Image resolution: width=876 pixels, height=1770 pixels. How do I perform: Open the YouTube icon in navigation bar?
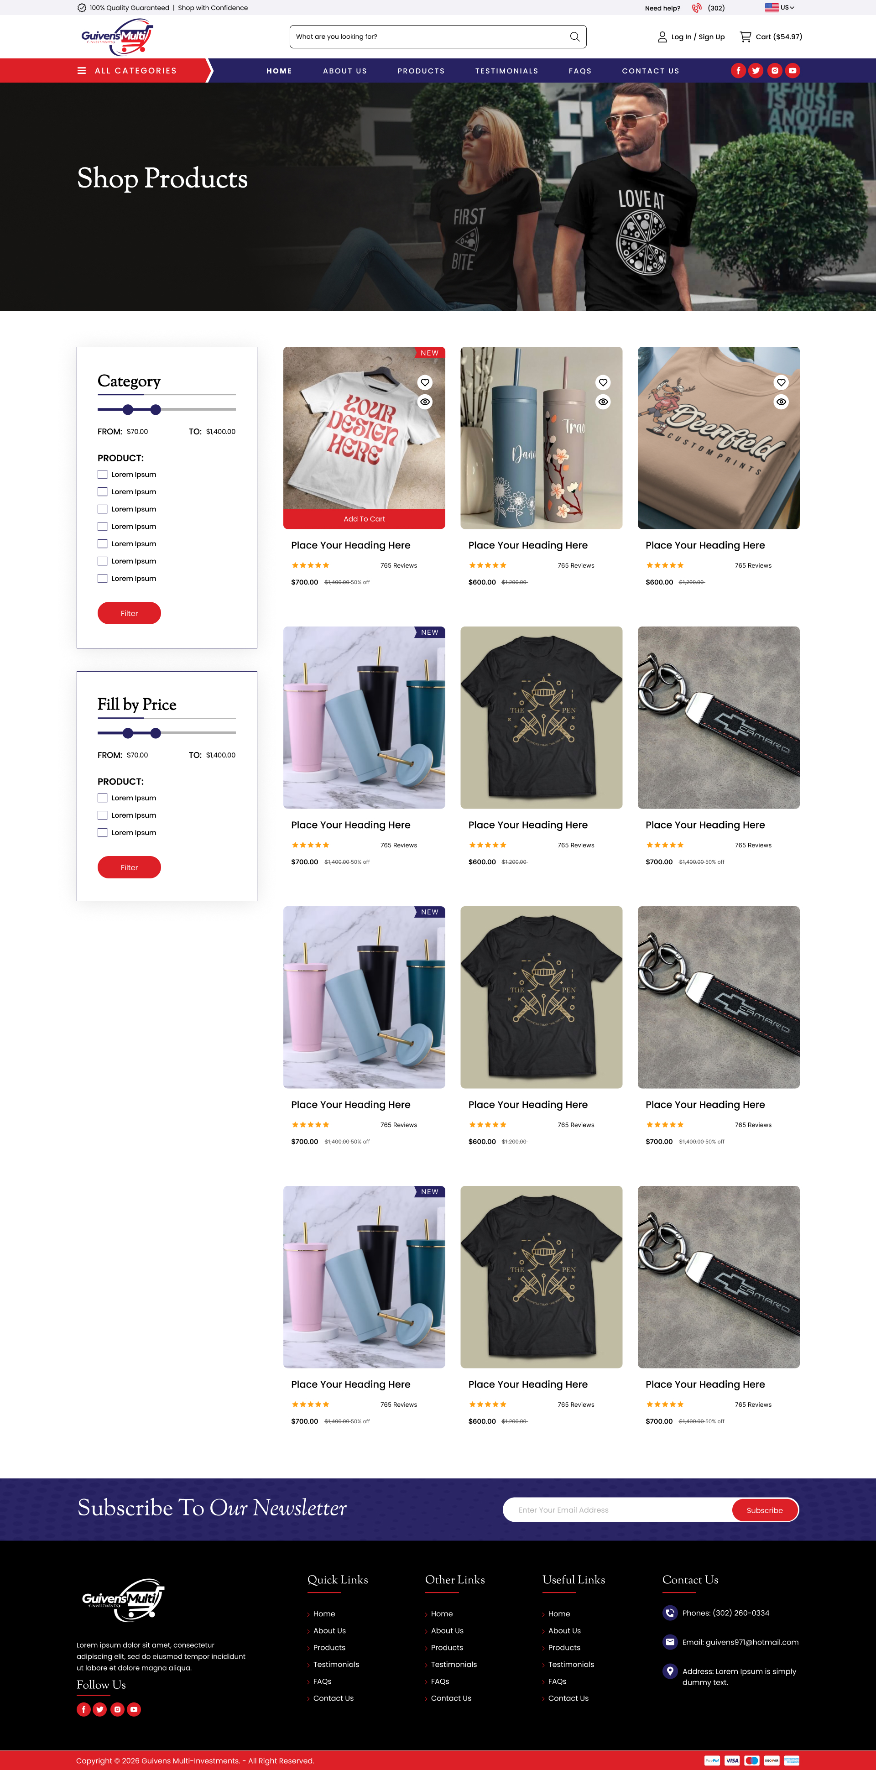tap(792, 71)
